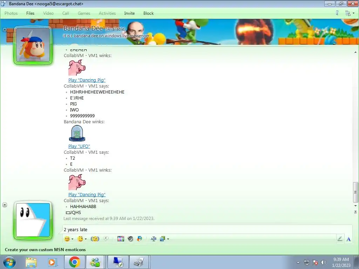Click the message HAHHAHABB

[83, 206]
